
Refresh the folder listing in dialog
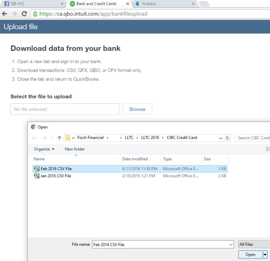[x=227, y=138]
